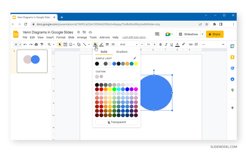Expand the zoom level dropdown arrow
247x153 pixels.
54,45
